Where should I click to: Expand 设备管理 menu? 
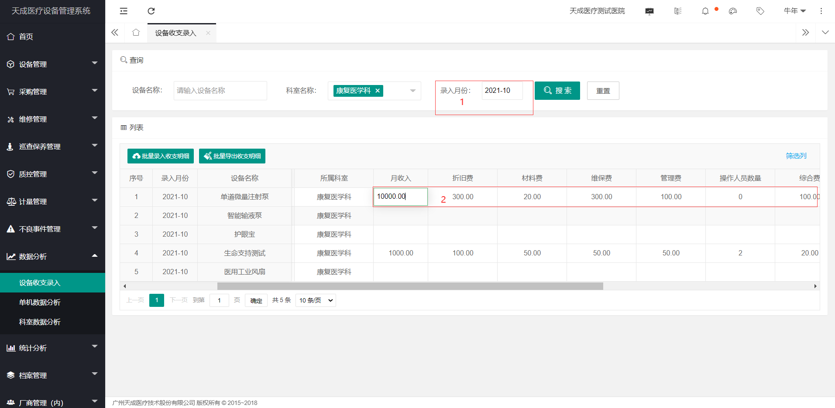(52, 64)
